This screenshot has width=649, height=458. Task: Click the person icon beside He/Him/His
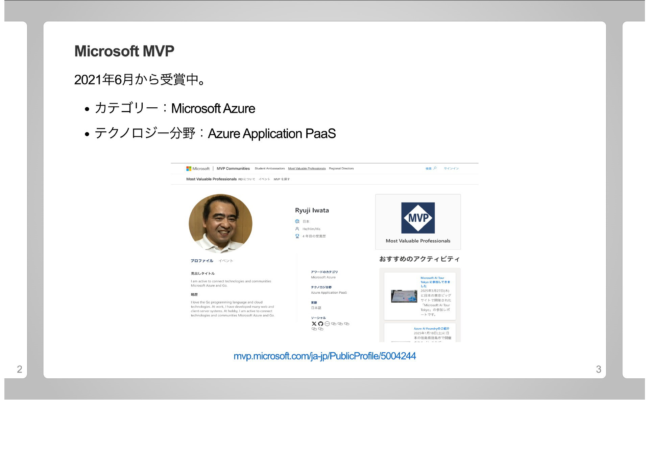click(297, 229)
